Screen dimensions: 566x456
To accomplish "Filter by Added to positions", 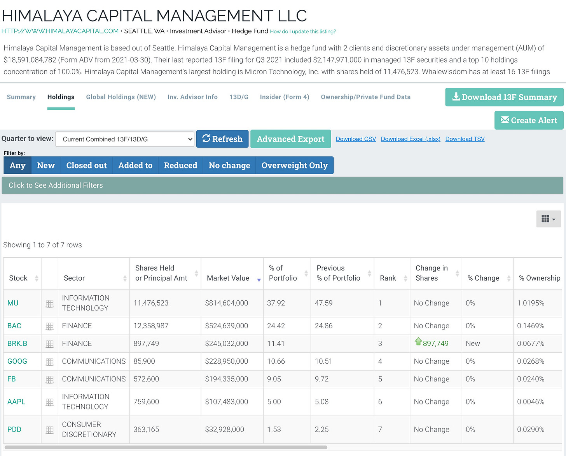I will click(x=135, y=165).
